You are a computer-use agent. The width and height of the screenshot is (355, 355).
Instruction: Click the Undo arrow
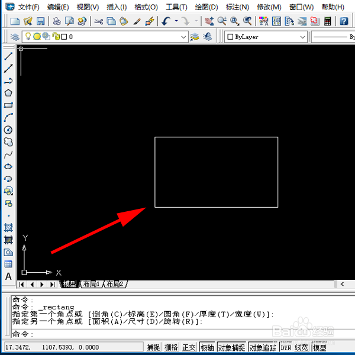point(166,21)
